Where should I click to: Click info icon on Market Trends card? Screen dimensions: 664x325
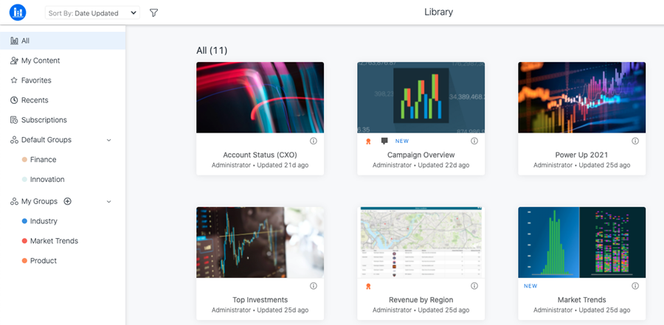click(x=635, y=286)
